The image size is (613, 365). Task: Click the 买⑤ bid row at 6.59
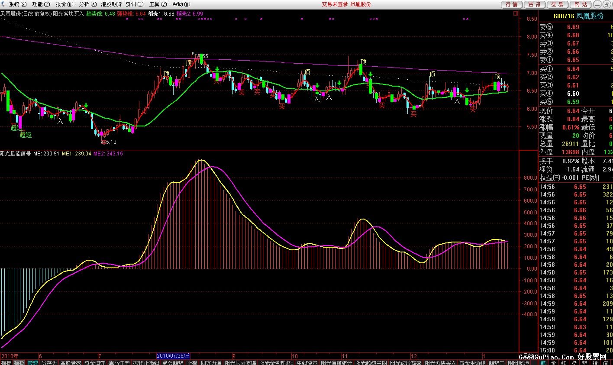click(576, 102)
